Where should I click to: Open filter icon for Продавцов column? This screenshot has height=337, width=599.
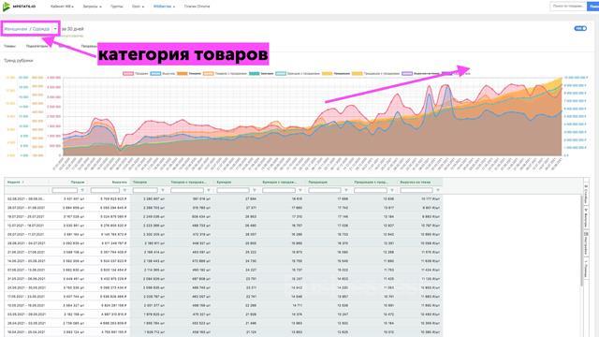coord(346,190)
